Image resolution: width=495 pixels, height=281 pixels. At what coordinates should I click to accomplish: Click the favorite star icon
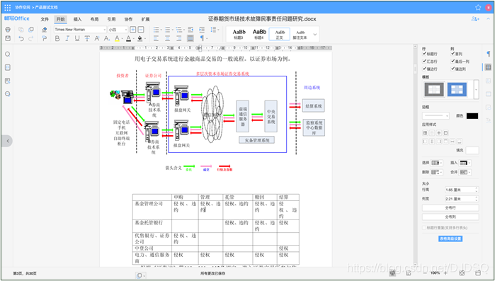pos(478,7)
